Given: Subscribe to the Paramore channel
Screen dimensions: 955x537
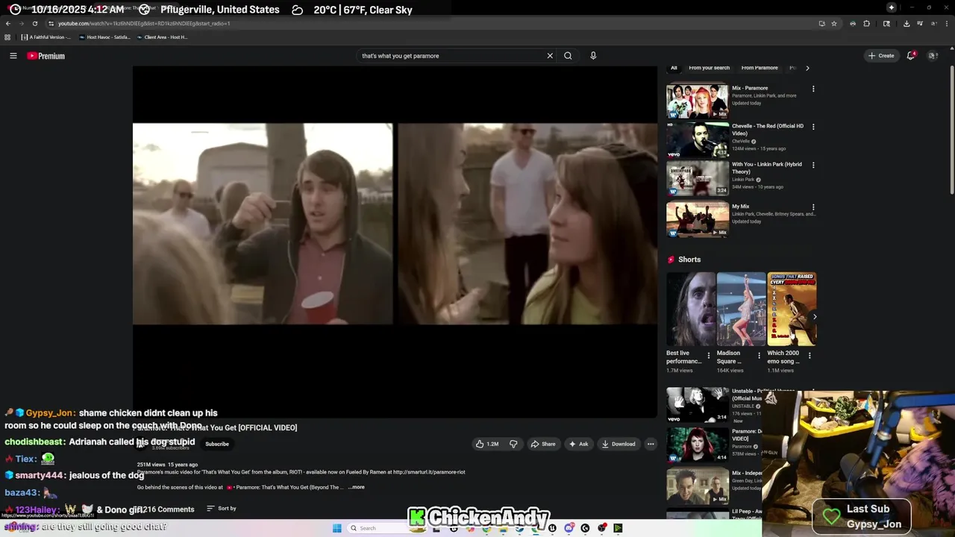Looking at the screenshot, I should pyautogui.click(x=217, y=444).
